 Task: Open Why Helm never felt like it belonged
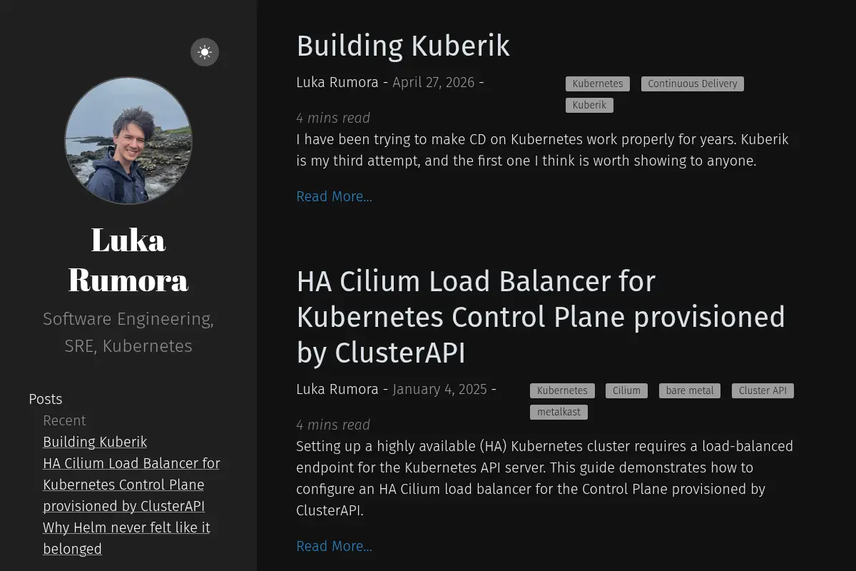point(126,538)
